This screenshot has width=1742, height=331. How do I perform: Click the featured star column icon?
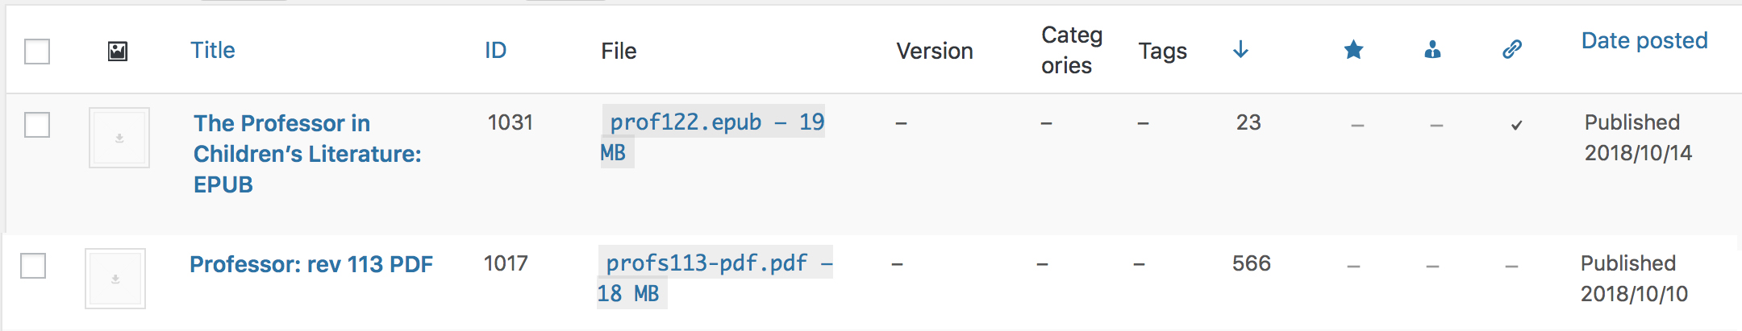click(1353, 51)
